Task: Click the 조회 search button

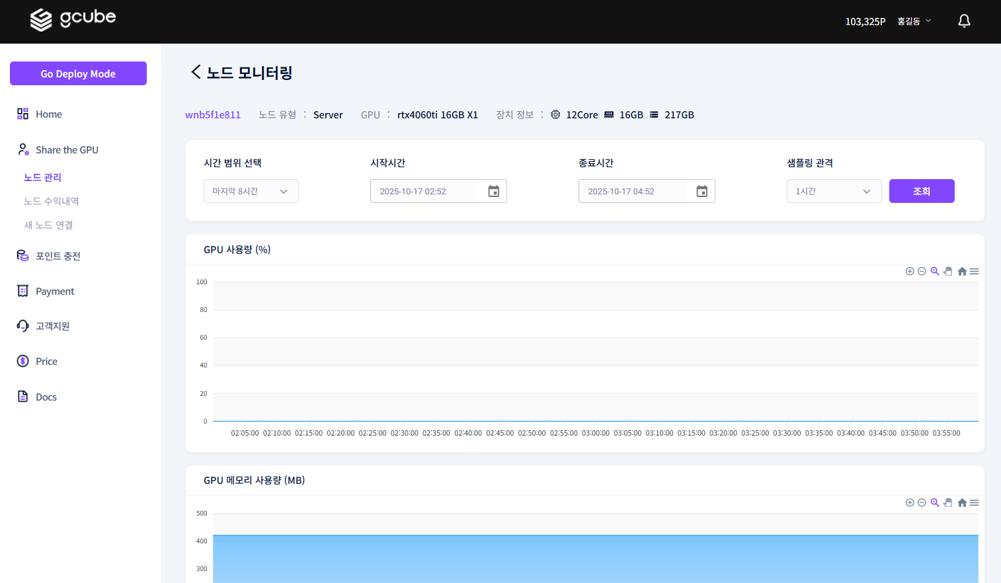Action: [x=922, y=190]
